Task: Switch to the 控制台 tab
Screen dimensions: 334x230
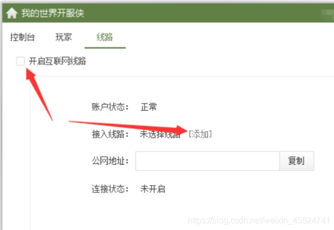Action: [23, 37]
